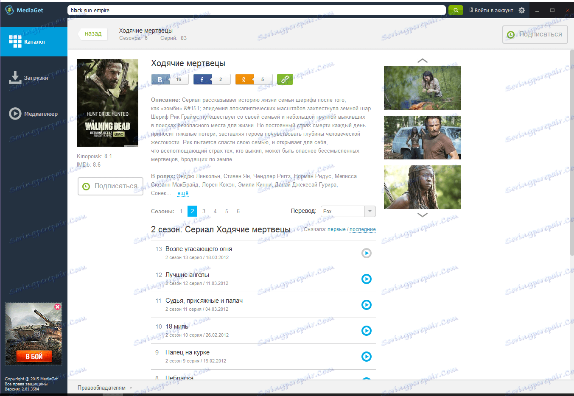Show previous screenshots with up chevron
This screenshot has width=574, height=396.
click(x=423, y=61)
